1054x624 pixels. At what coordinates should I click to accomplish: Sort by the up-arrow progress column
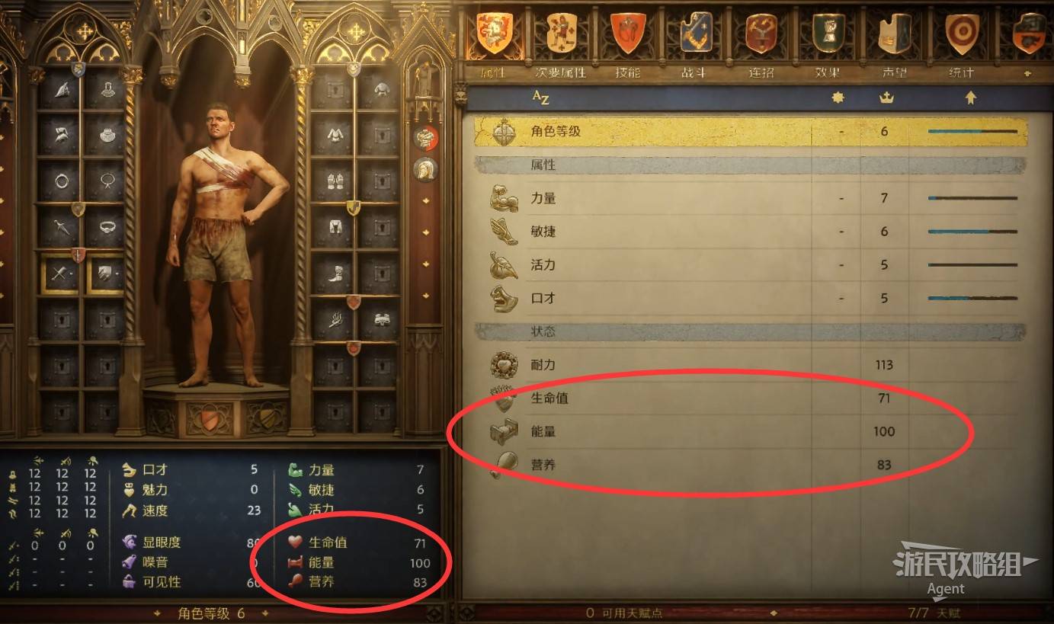click(x=970, y=98)
